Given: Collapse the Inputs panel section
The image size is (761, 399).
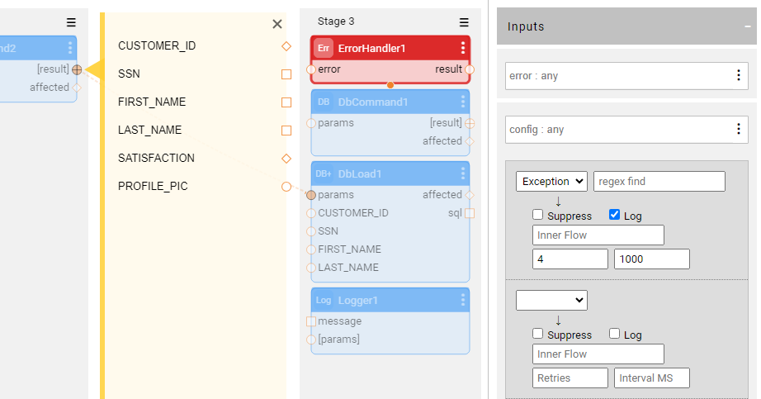Looking at the screenshot, I should (x=747, y=26).
